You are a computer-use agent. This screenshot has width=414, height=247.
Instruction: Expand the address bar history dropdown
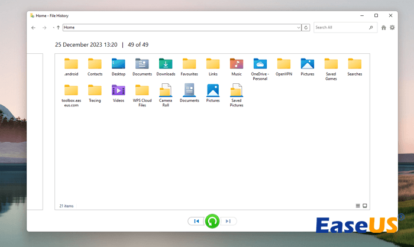click(x=299, y=27)
